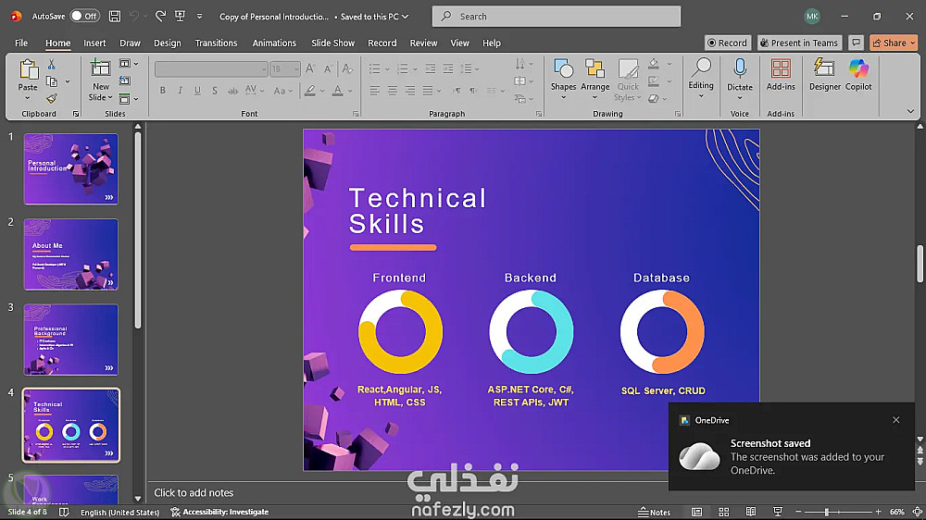Collapse the ribbon with chevron
Viewport: 926px width, 520px height.
pos(910,111)
